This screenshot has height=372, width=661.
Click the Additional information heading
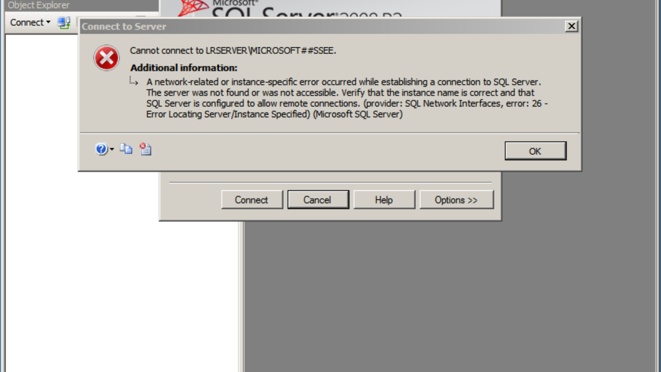(x=184, y=68)
